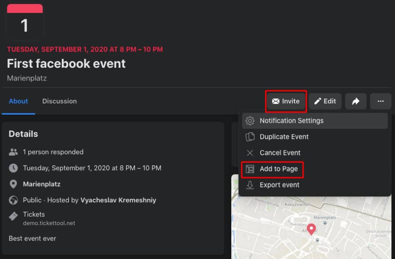
Task: Select the pencil Edit icon
Action: point(317,101)
